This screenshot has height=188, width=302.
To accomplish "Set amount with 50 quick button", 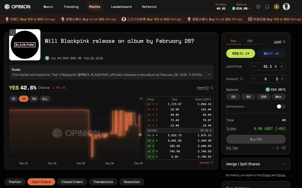I will (248, 97).
